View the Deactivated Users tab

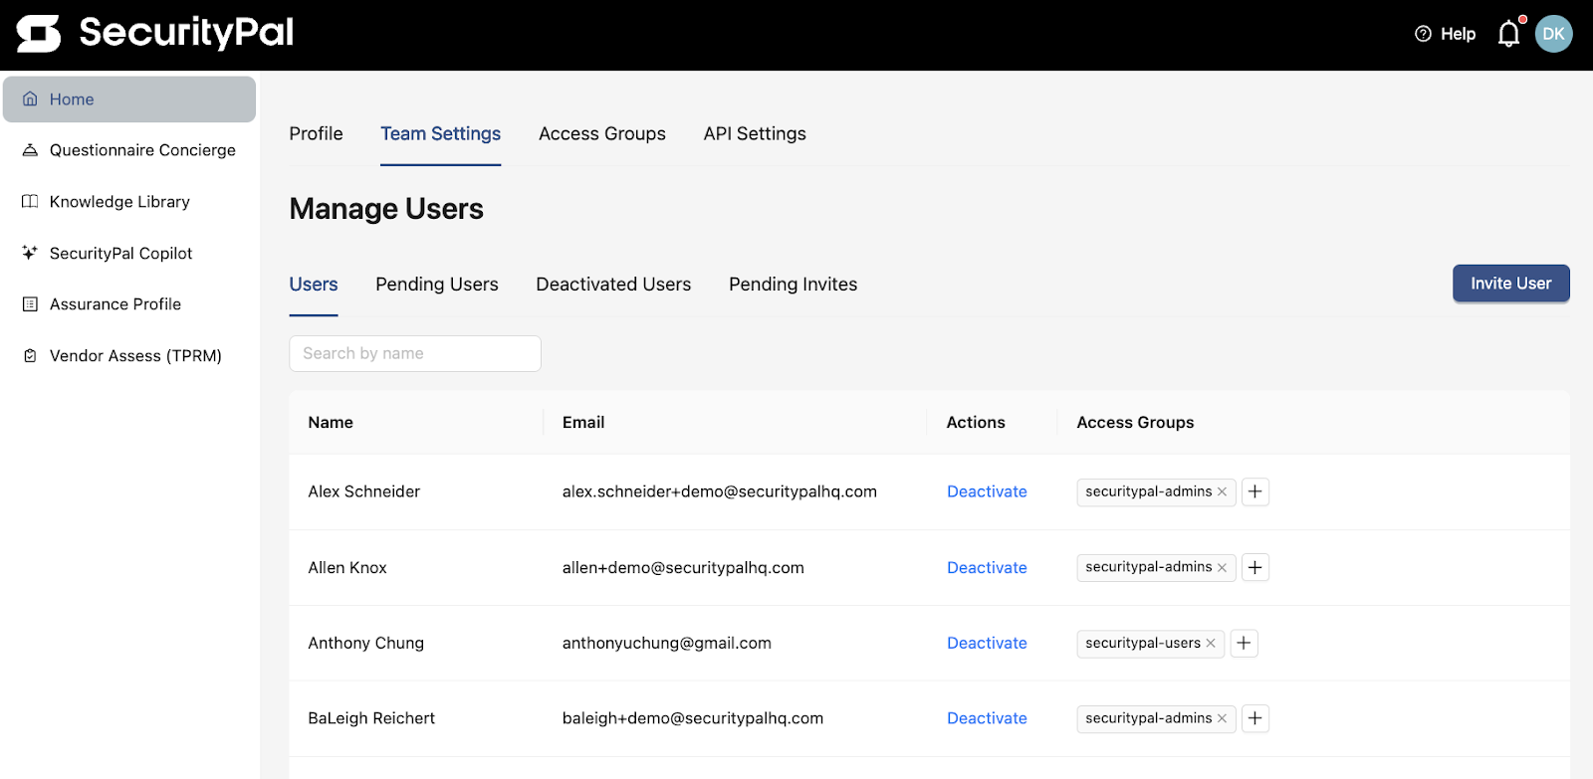click(613, 285)
